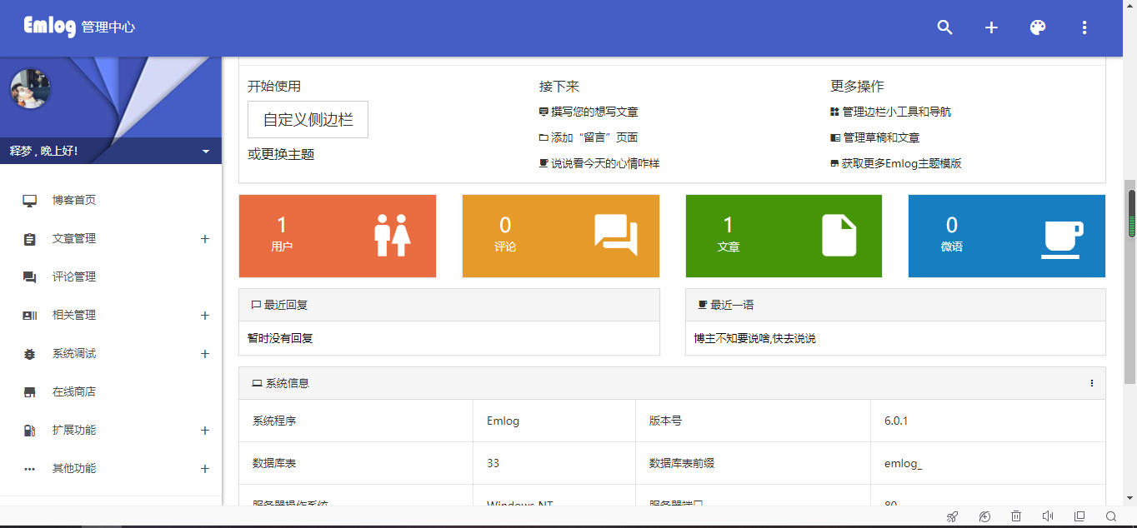Open 评论管理 via its comment icon
1137x528 pixels.
coord(30,276)
